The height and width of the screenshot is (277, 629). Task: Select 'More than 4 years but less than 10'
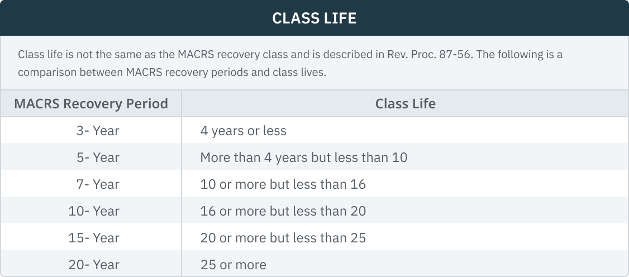click(x=303, y=157)
